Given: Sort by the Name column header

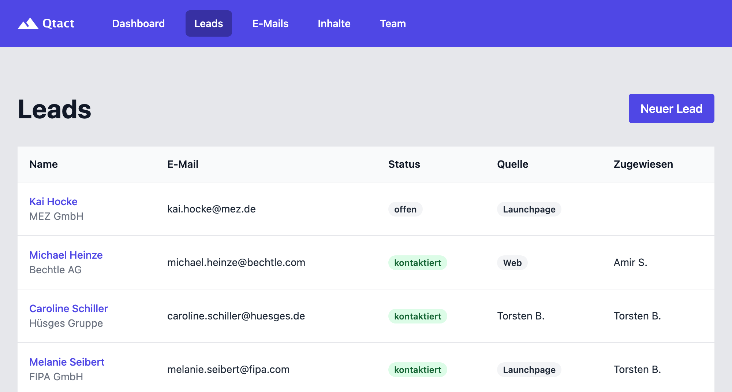Looking at the screenshot, I should coord(43,164).
